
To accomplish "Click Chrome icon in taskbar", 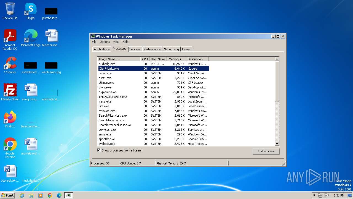I will point(50,195).
